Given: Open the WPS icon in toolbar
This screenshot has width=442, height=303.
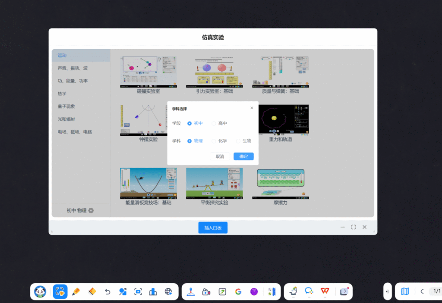Looking at the screenshot, I should pos(324,292).
